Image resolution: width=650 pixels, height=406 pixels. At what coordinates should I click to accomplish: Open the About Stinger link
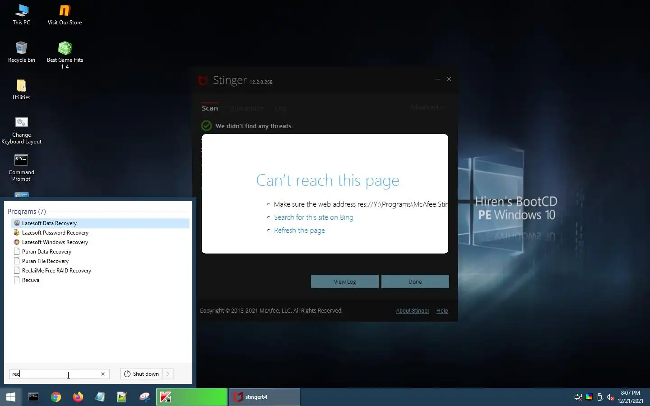point(413,311)
